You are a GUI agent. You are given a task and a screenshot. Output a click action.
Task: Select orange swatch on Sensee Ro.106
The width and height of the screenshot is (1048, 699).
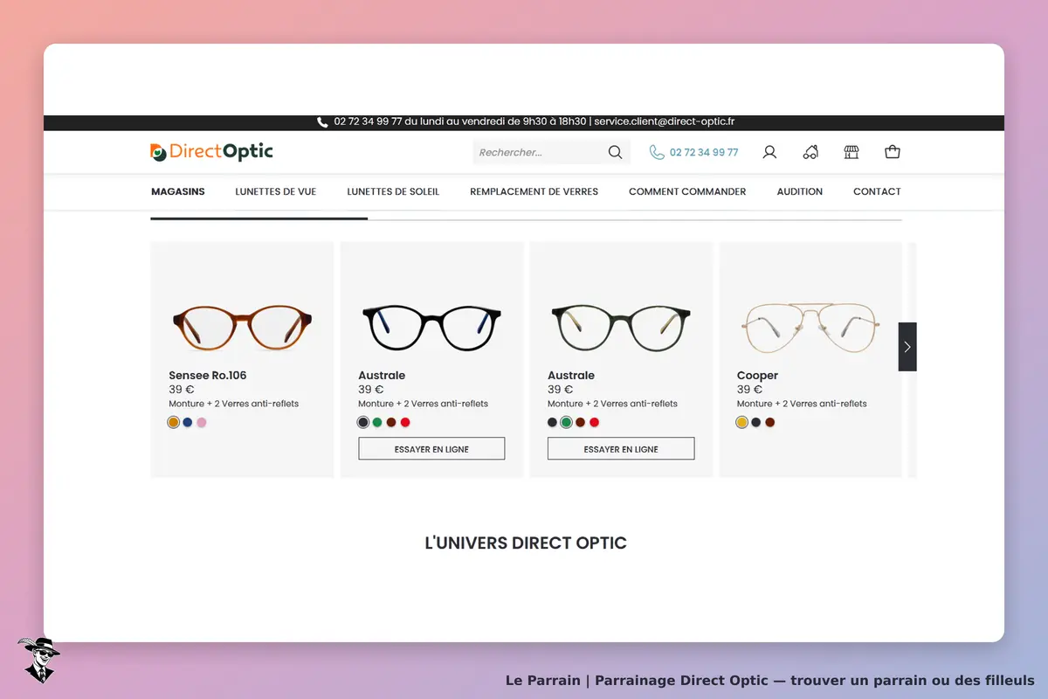[174, 423]
